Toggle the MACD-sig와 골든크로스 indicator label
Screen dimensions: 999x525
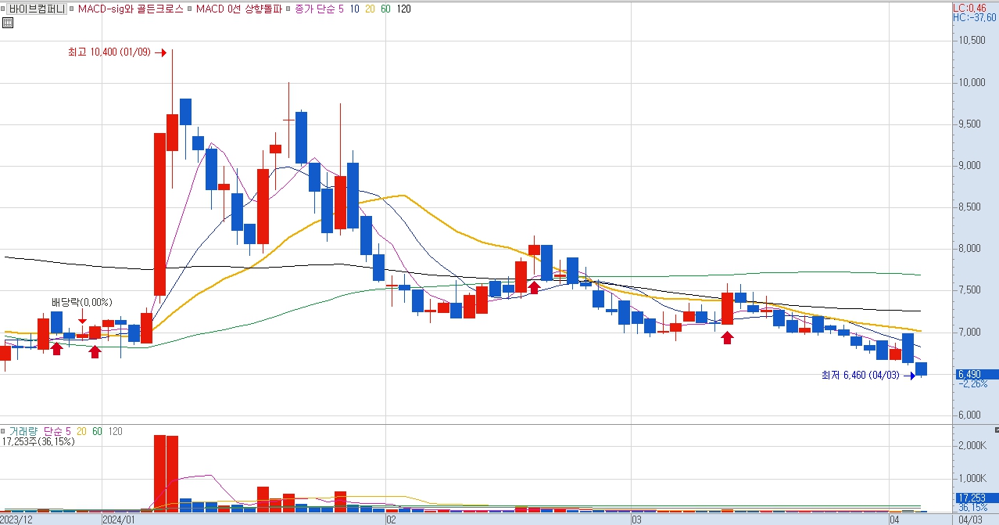click(x=131, y=9)
